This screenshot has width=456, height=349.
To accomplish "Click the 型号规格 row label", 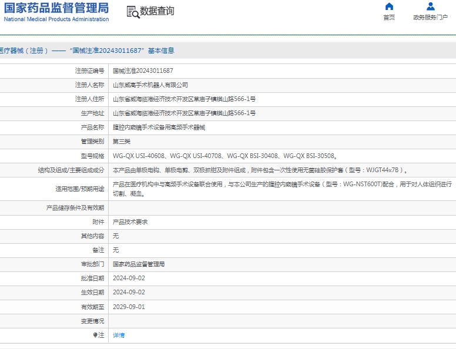I will (92, 156).
